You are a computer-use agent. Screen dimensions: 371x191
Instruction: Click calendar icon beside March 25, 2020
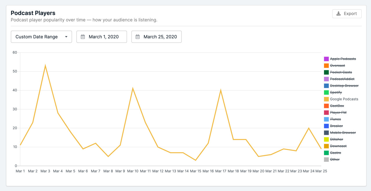(138, 37)
